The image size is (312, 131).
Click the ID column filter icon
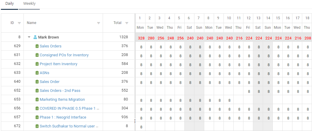tap(19, 23)
